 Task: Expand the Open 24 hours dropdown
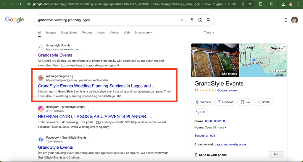coord(215,127)
